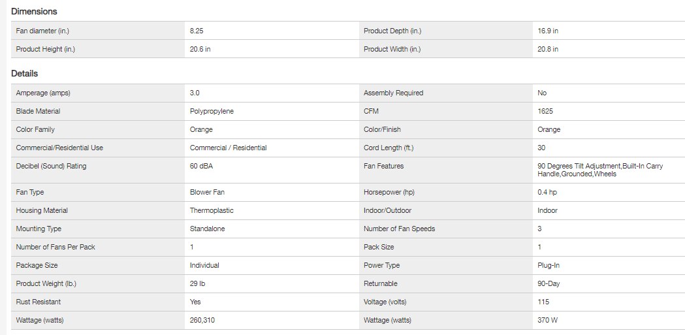Click the Product Depth value 16.9 in
Screen dimensions: 685x335
548,31
